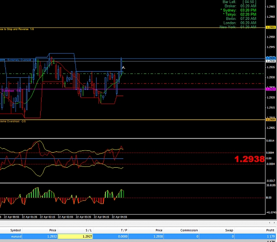Screen dimensions: 277x242
Task: Click the 22 Apr 04:55 time label
Action: pos(119,217)
